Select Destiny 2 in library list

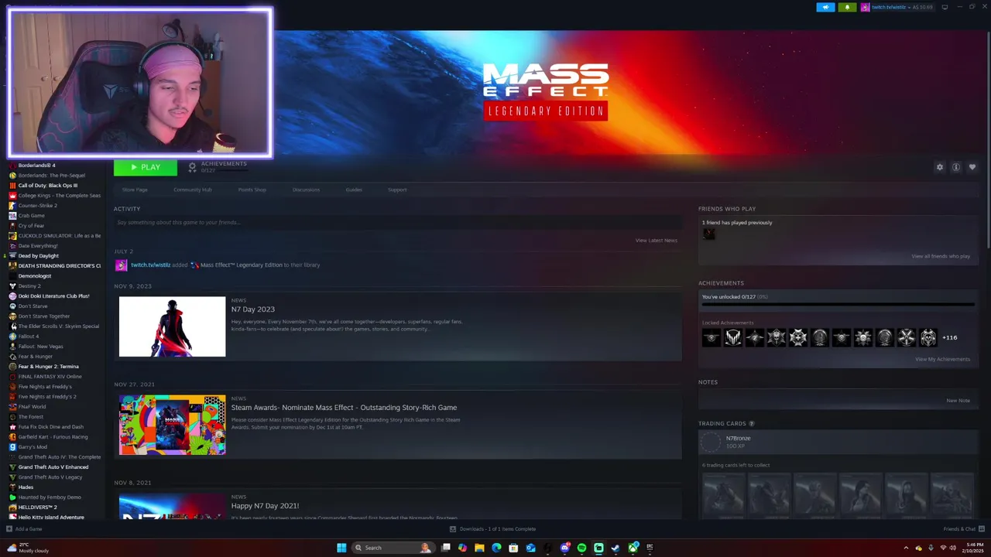coord(29,286)
